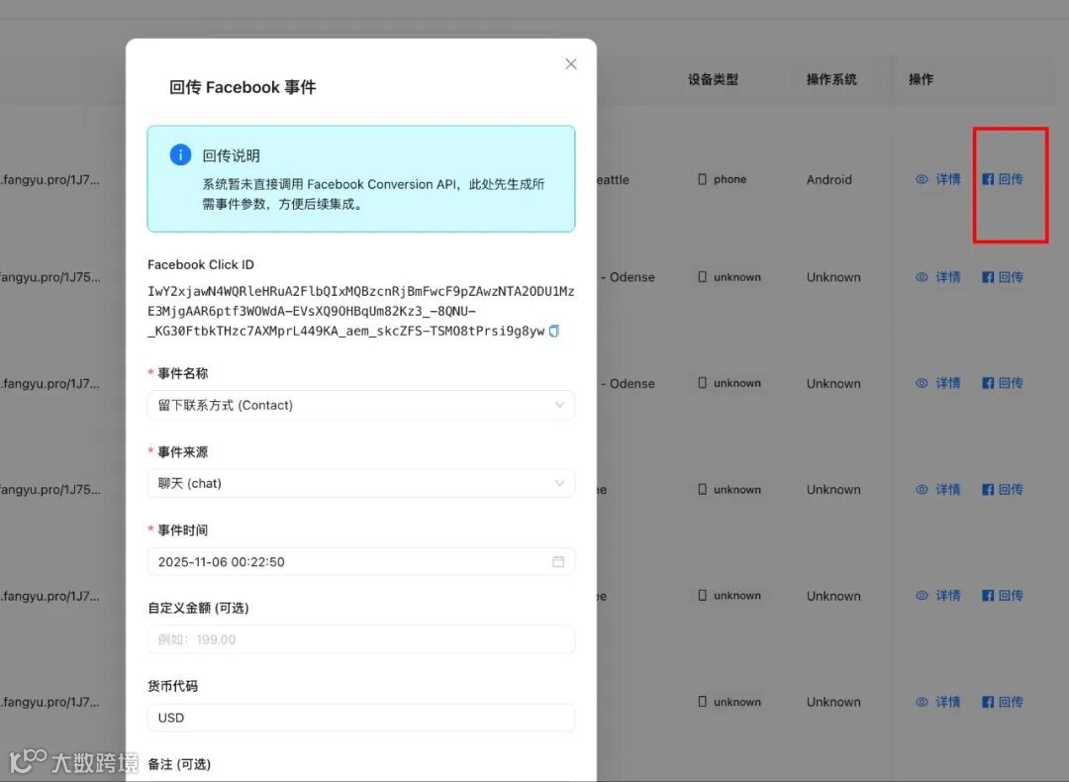Click the phone device type cell
The width and height of the screenshot is (1069, 782).
723,179
